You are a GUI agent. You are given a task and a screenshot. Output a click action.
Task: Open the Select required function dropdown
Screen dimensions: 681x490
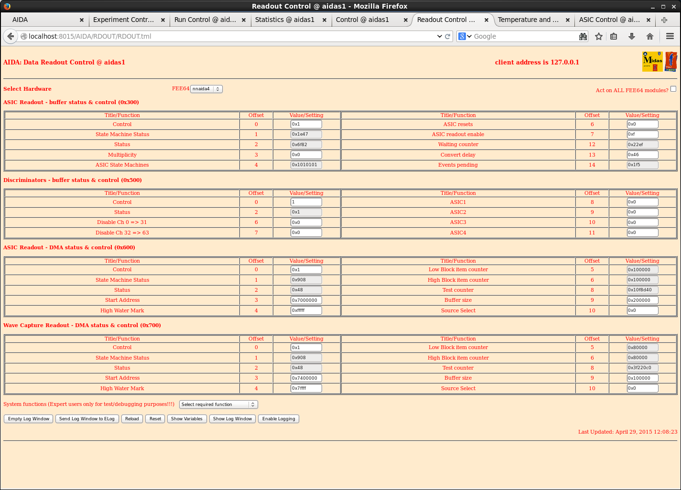coord(218,405)
